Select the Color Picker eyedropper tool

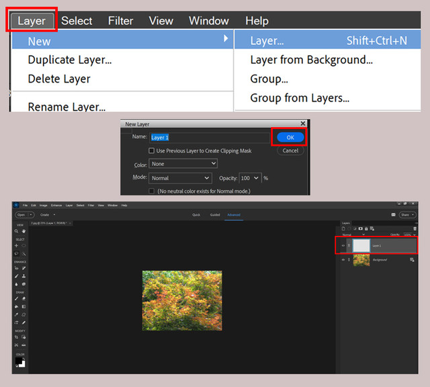point(16,314)
